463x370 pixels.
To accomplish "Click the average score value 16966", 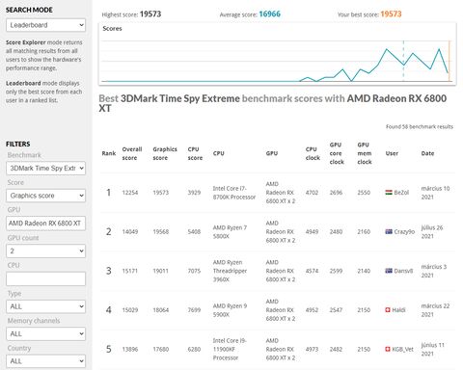I will 269,14.
